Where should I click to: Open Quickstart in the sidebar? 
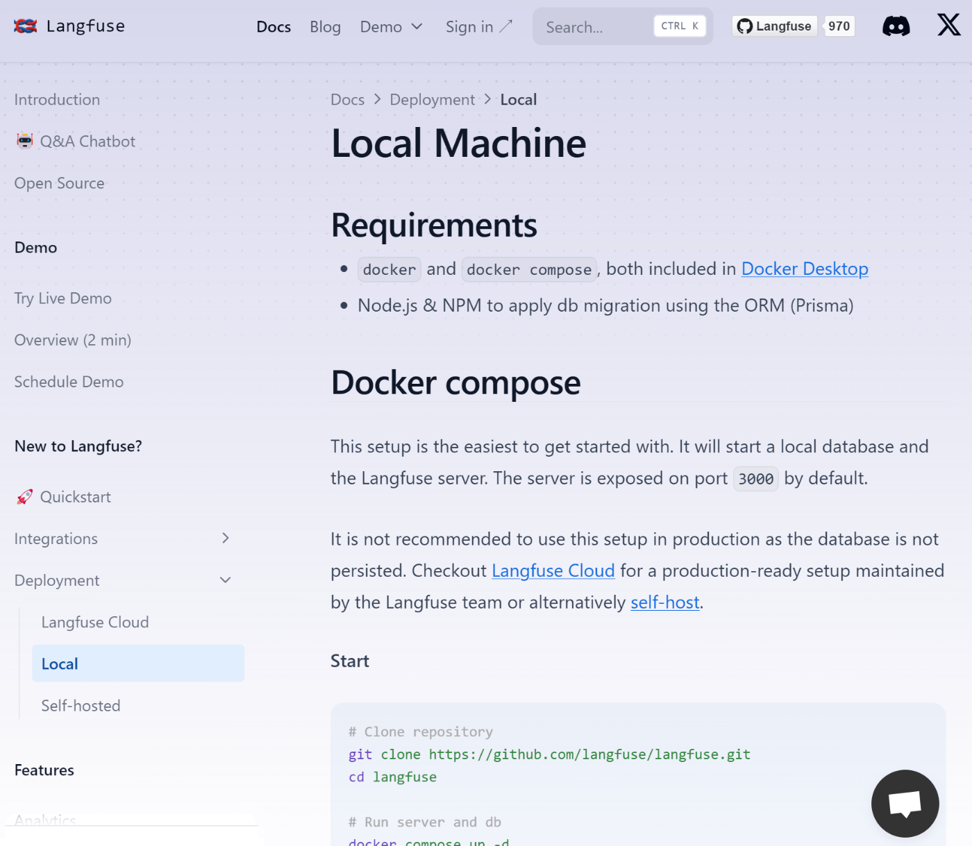[76, 497]
